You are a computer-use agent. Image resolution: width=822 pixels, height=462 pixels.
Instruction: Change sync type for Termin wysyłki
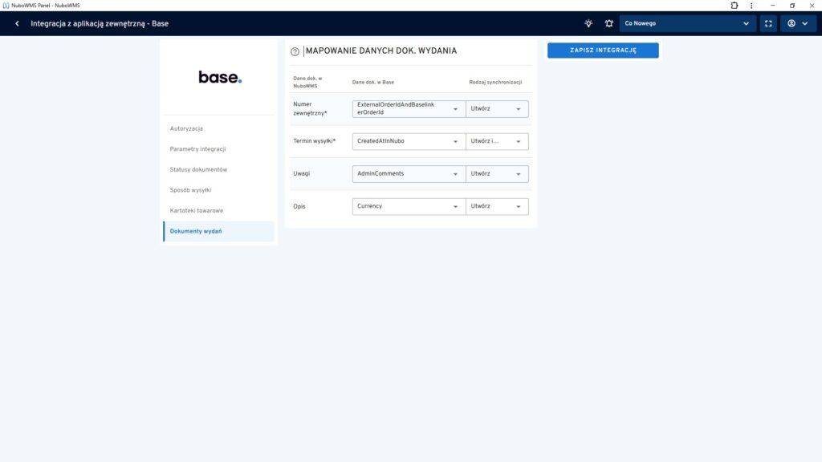click(497, 141)
